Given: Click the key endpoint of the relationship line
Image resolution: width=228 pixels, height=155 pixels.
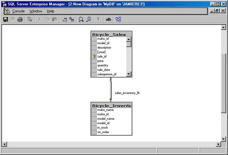Looking at the screenshot, I should coord(111,100).
